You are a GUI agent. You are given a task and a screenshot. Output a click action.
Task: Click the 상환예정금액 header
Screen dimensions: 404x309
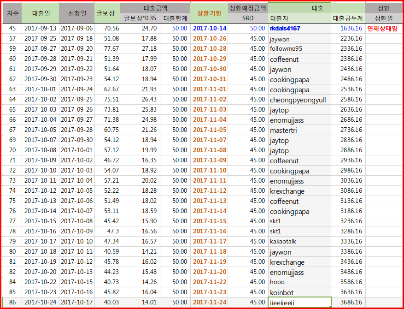click(x=248, y=8)
